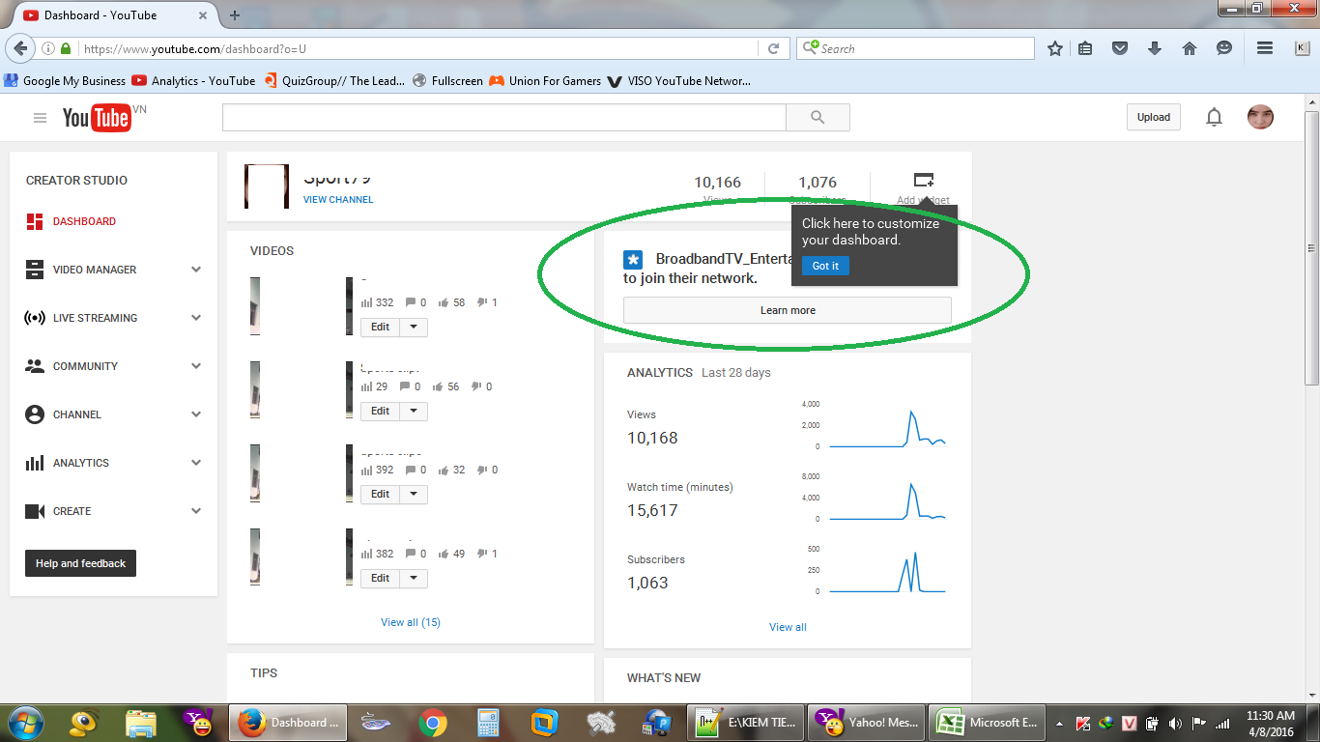Dismiss the tooltip with Got it

[826, 266]
